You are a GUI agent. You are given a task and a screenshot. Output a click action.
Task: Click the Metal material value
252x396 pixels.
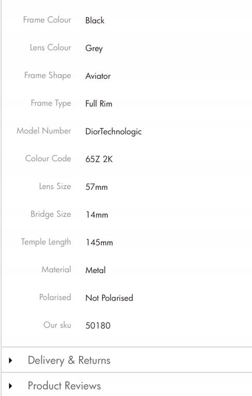tap(96, 270)
